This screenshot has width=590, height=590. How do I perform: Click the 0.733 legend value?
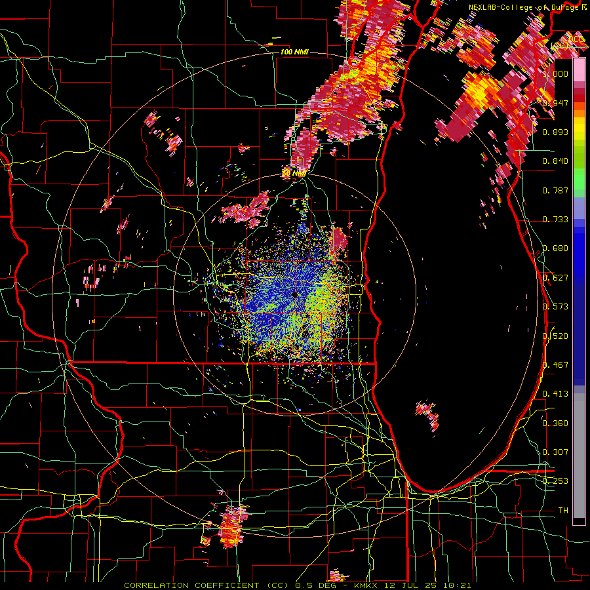point(555,219)
